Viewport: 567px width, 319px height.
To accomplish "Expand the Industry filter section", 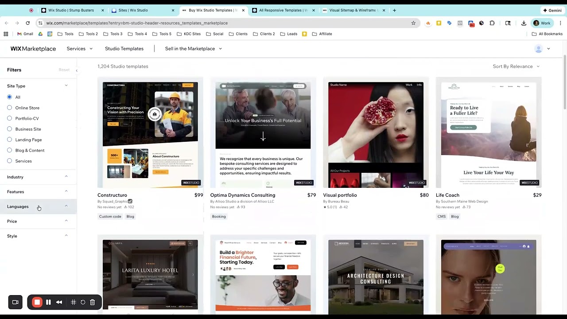I will pos(38,177).
